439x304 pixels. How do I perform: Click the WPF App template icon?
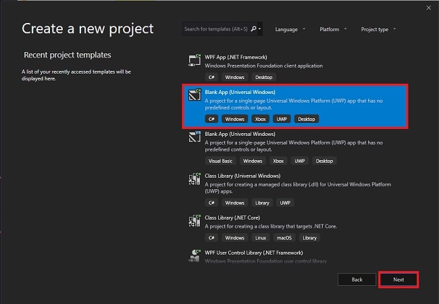[195, 61]
